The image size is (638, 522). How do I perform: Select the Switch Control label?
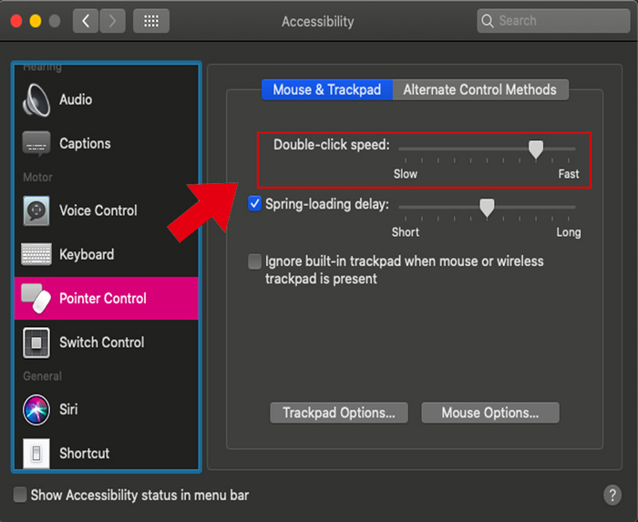pyautogui.click(x=102, y=343)
